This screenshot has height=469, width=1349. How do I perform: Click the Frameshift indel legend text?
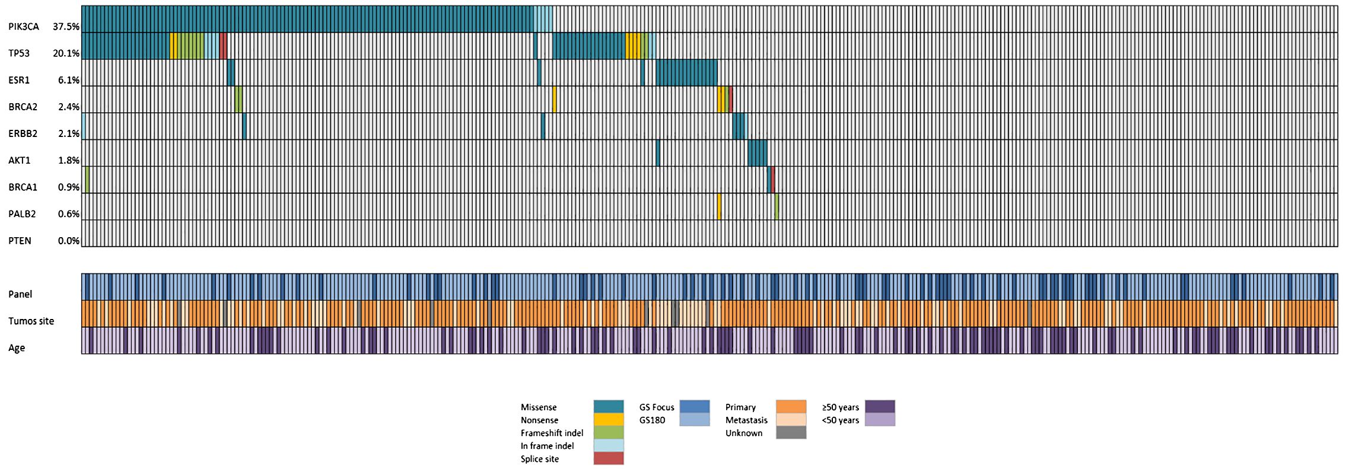click(x=552, y=433)
